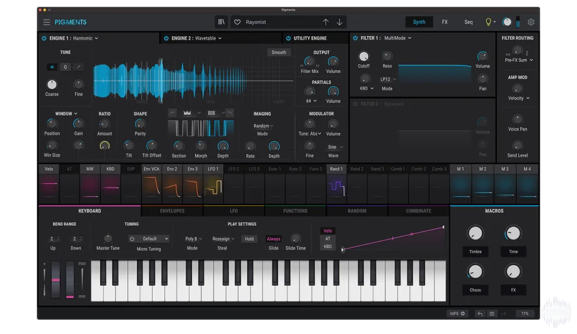Click the Glide Time knob
This screenshot has width=577, height=334.
[296, 238]
